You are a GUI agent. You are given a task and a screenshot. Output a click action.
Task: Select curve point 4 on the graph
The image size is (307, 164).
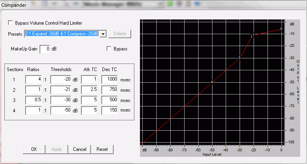click(212, 82)
